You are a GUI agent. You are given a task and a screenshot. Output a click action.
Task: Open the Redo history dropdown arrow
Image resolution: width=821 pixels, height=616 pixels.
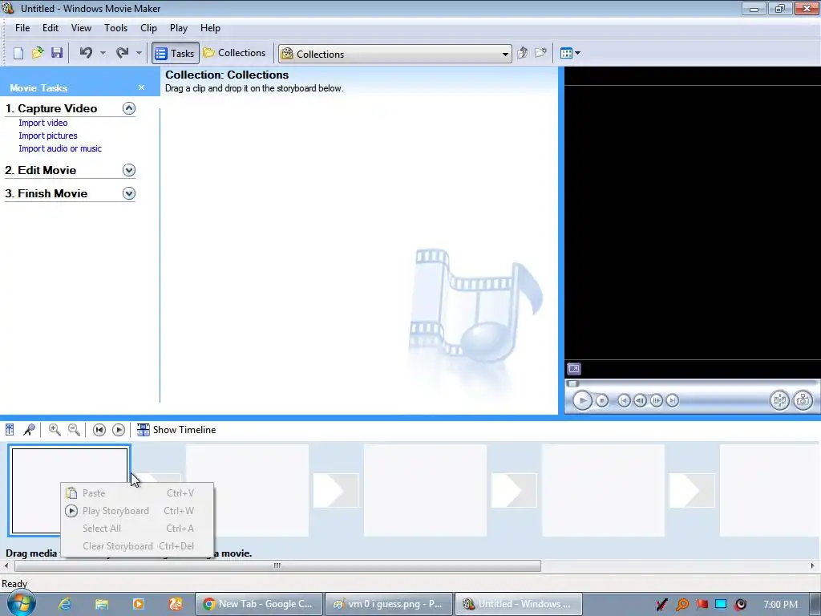tap(139, 53)
